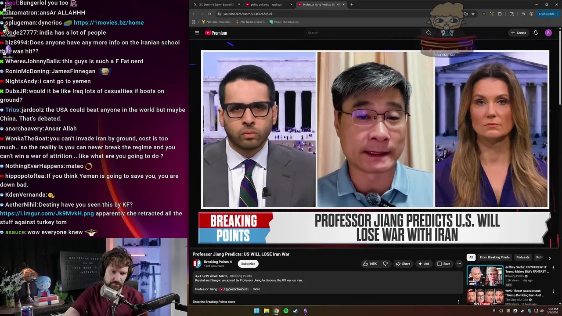The height and width of the screenshot is (316, 562).
Task: Open Steam from the taskbar
Action: pos(295,311)
